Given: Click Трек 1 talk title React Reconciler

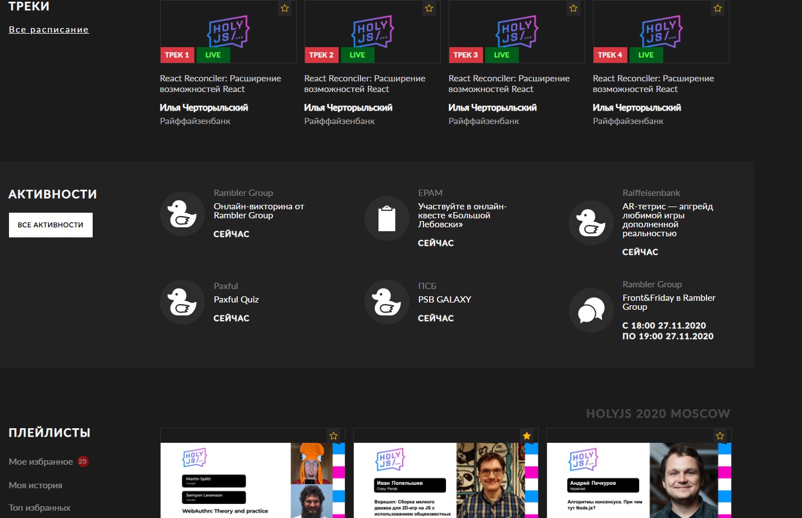Looking at the screenshot, I should pos(220,84).
